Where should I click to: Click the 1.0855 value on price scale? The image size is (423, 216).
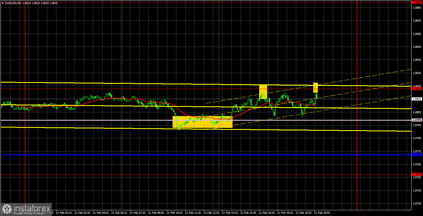[x=417, y=47]
